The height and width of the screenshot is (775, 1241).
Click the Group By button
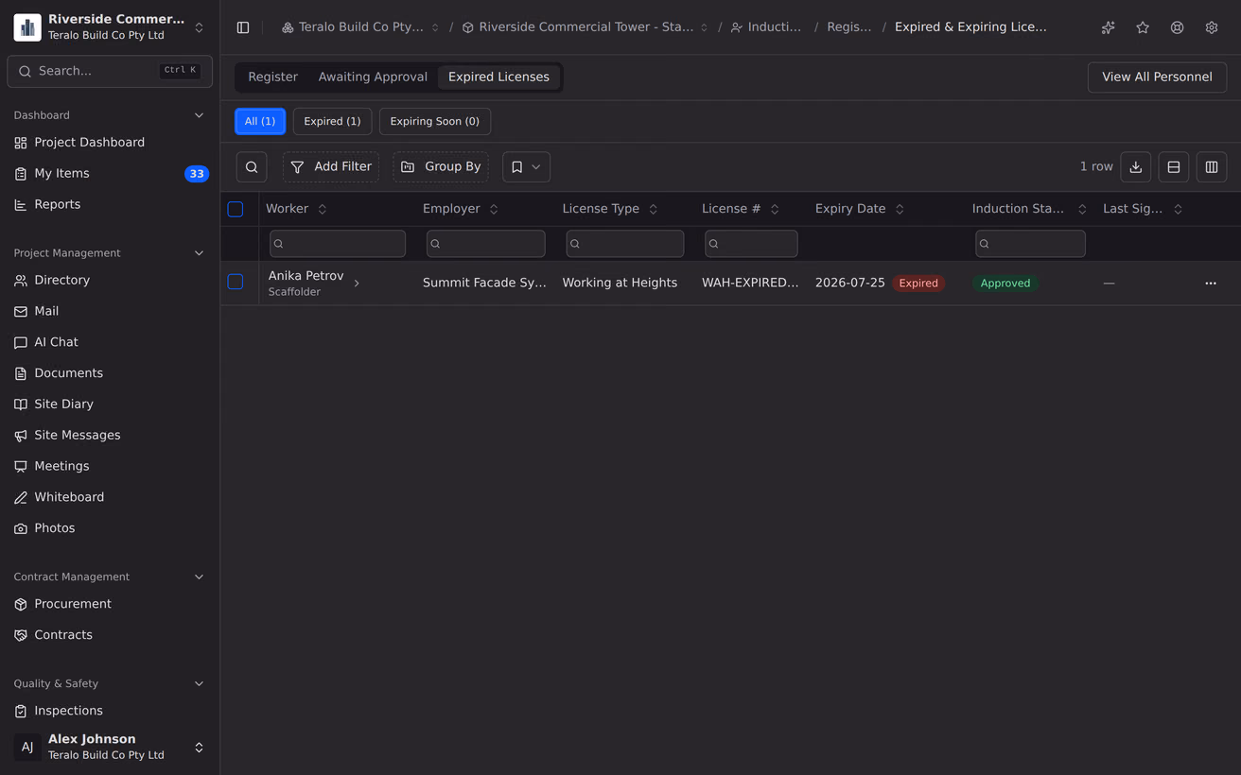[x=441, y=167]
